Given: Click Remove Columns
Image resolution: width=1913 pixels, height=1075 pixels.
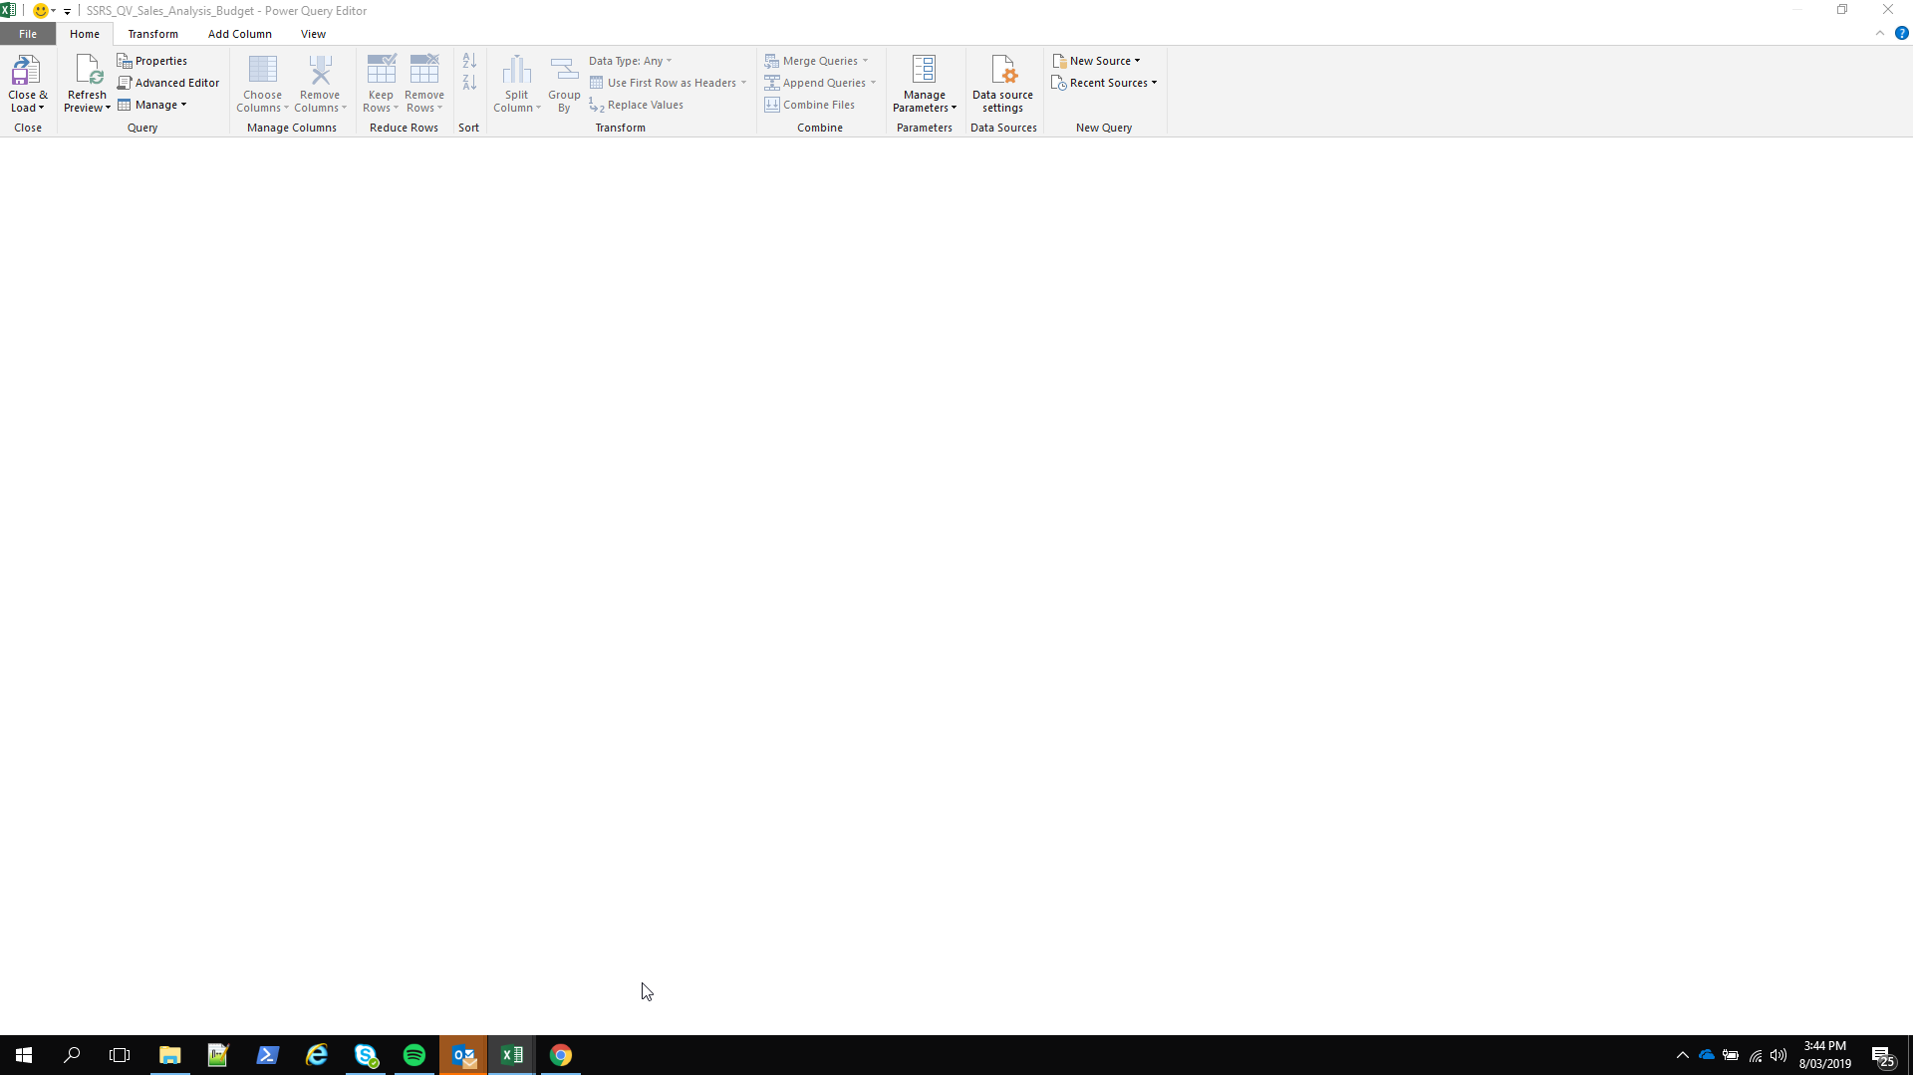Looking at the screenshot, I should click(x=320, y=83).
